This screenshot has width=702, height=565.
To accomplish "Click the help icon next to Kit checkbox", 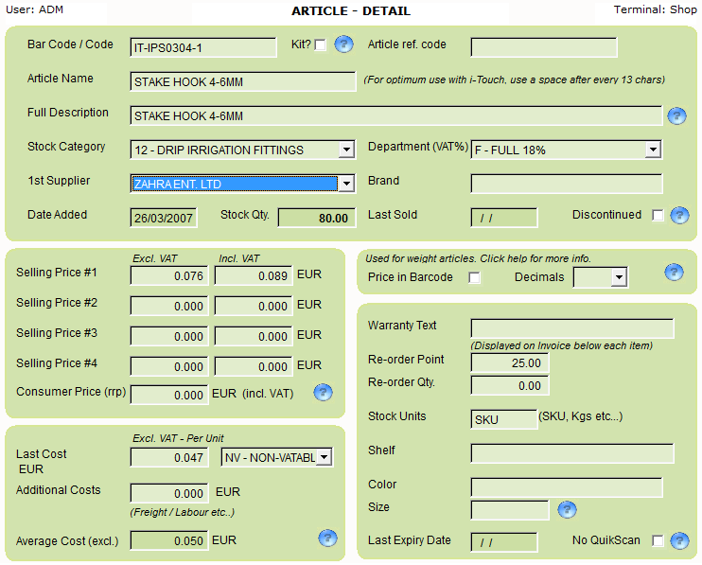I will (343, 44).
